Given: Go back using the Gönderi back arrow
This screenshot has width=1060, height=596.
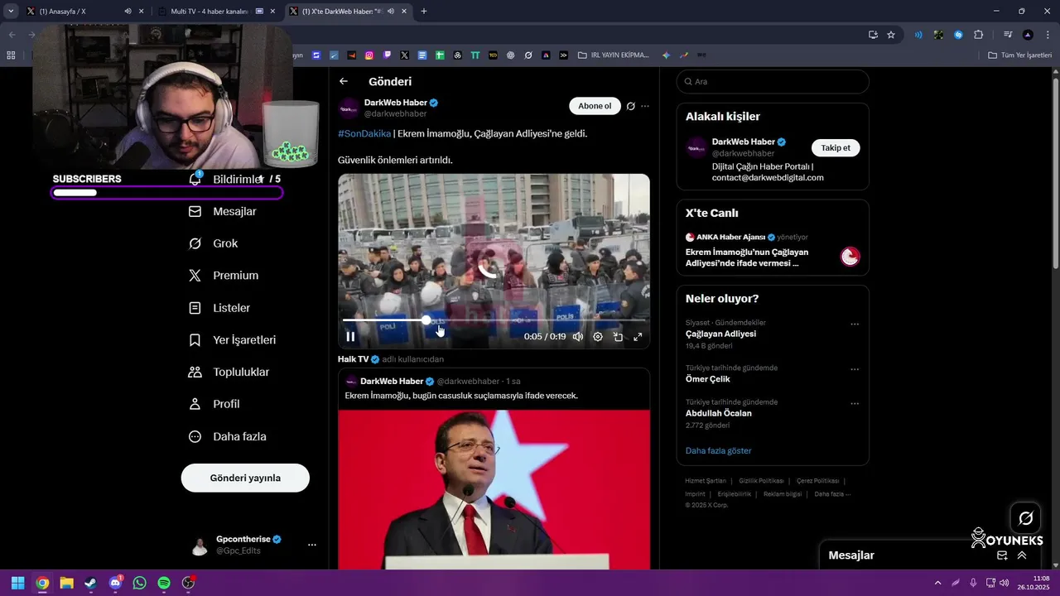Looking at the screenshot, I should click(x=344, y=81).
